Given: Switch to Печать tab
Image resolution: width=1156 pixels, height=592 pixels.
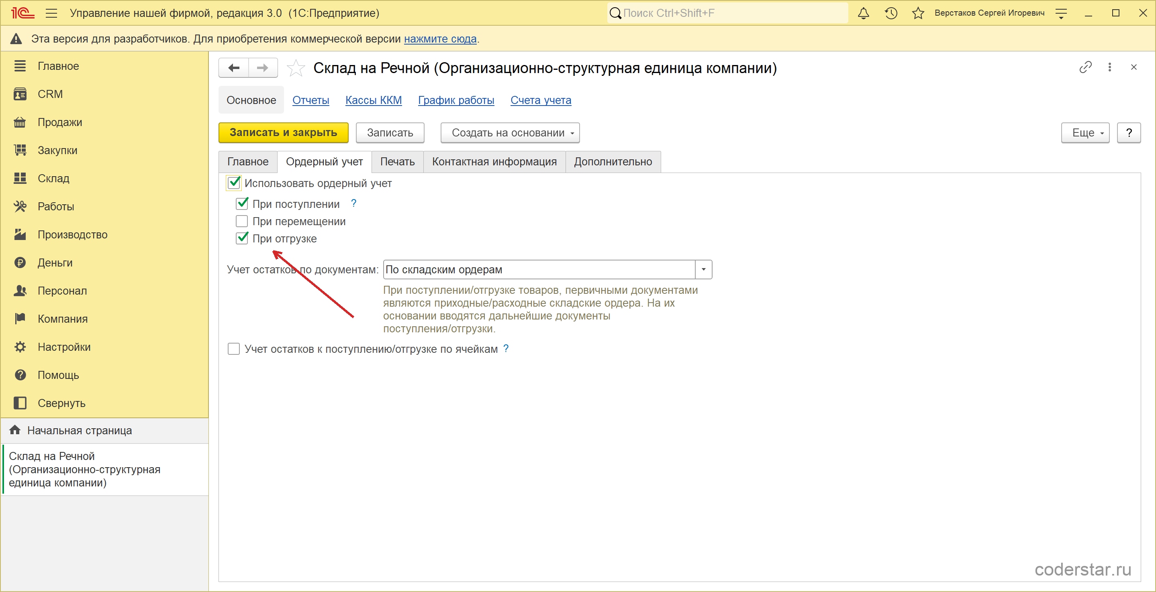Looking at the screenshot, I should 397,161.
